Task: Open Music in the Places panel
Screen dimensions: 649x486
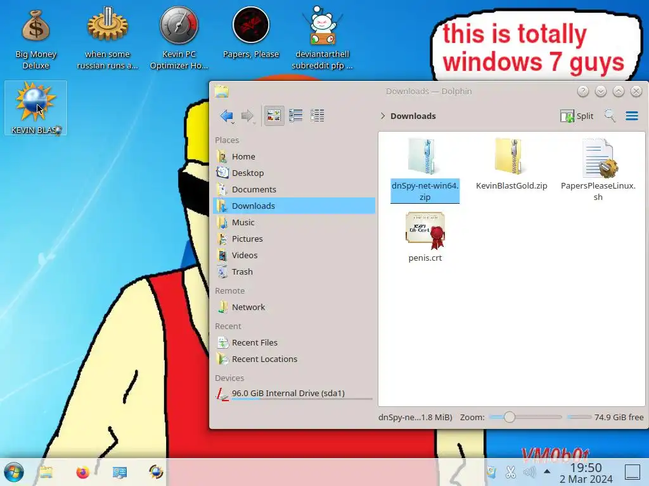Action: 294,222
